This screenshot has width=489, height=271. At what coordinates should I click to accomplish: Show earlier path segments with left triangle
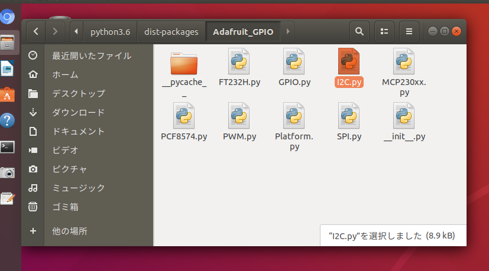click(x=76, y=31)
